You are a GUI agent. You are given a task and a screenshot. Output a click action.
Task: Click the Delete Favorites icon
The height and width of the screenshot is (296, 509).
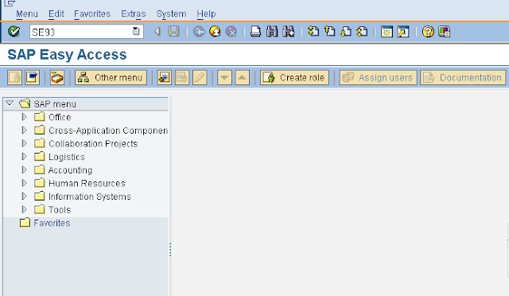click(x=182, y=78)
